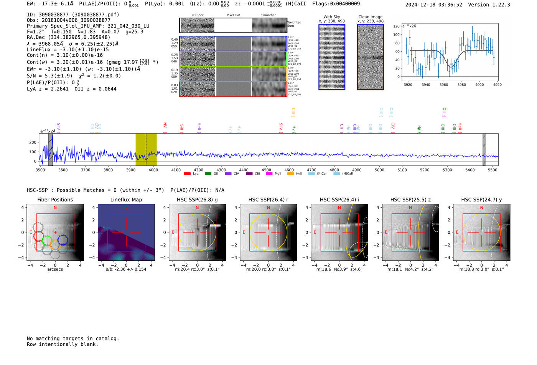537x365 pixels.
Task: Click the hatched gray band near 5460
Action: 484,149
